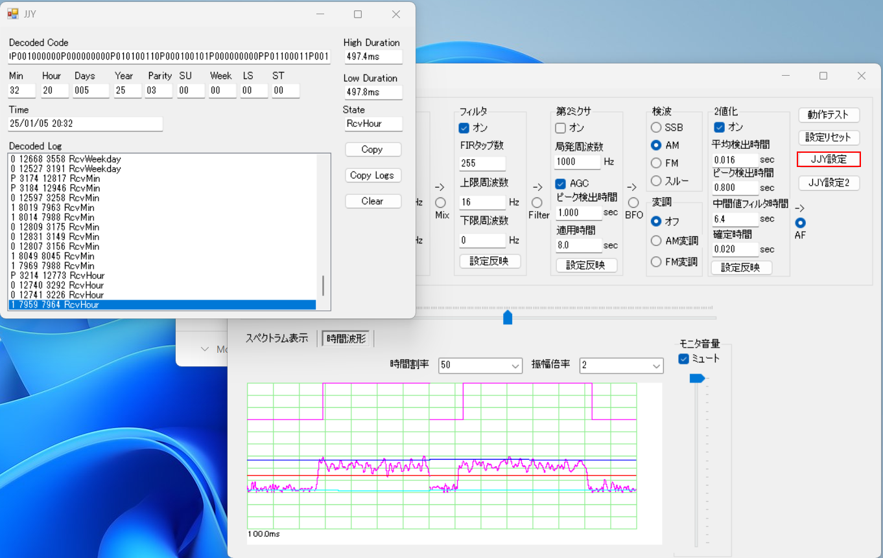The image size is (883, 558).
Task: Select the SSB detection radio button
Action: [656, 128]
